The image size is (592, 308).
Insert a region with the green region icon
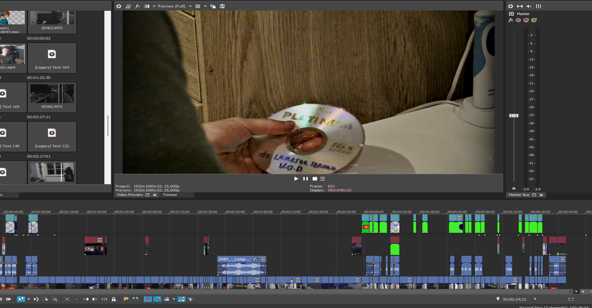[135, 299]
